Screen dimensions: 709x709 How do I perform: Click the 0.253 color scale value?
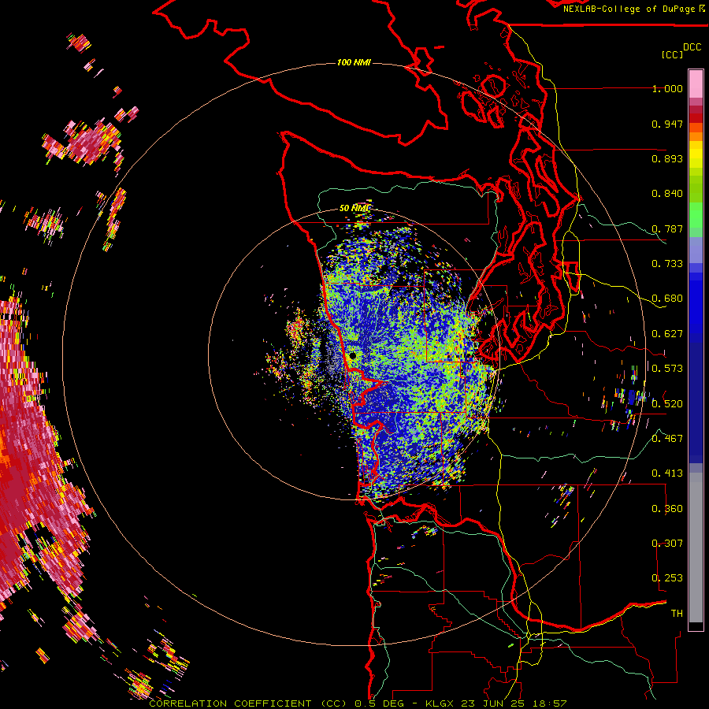pos(667,578)
